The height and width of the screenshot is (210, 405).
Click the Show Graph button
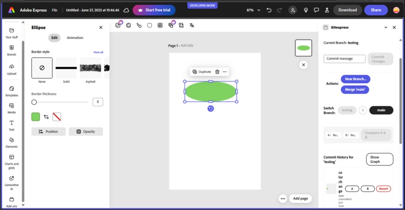coord(380,159)
